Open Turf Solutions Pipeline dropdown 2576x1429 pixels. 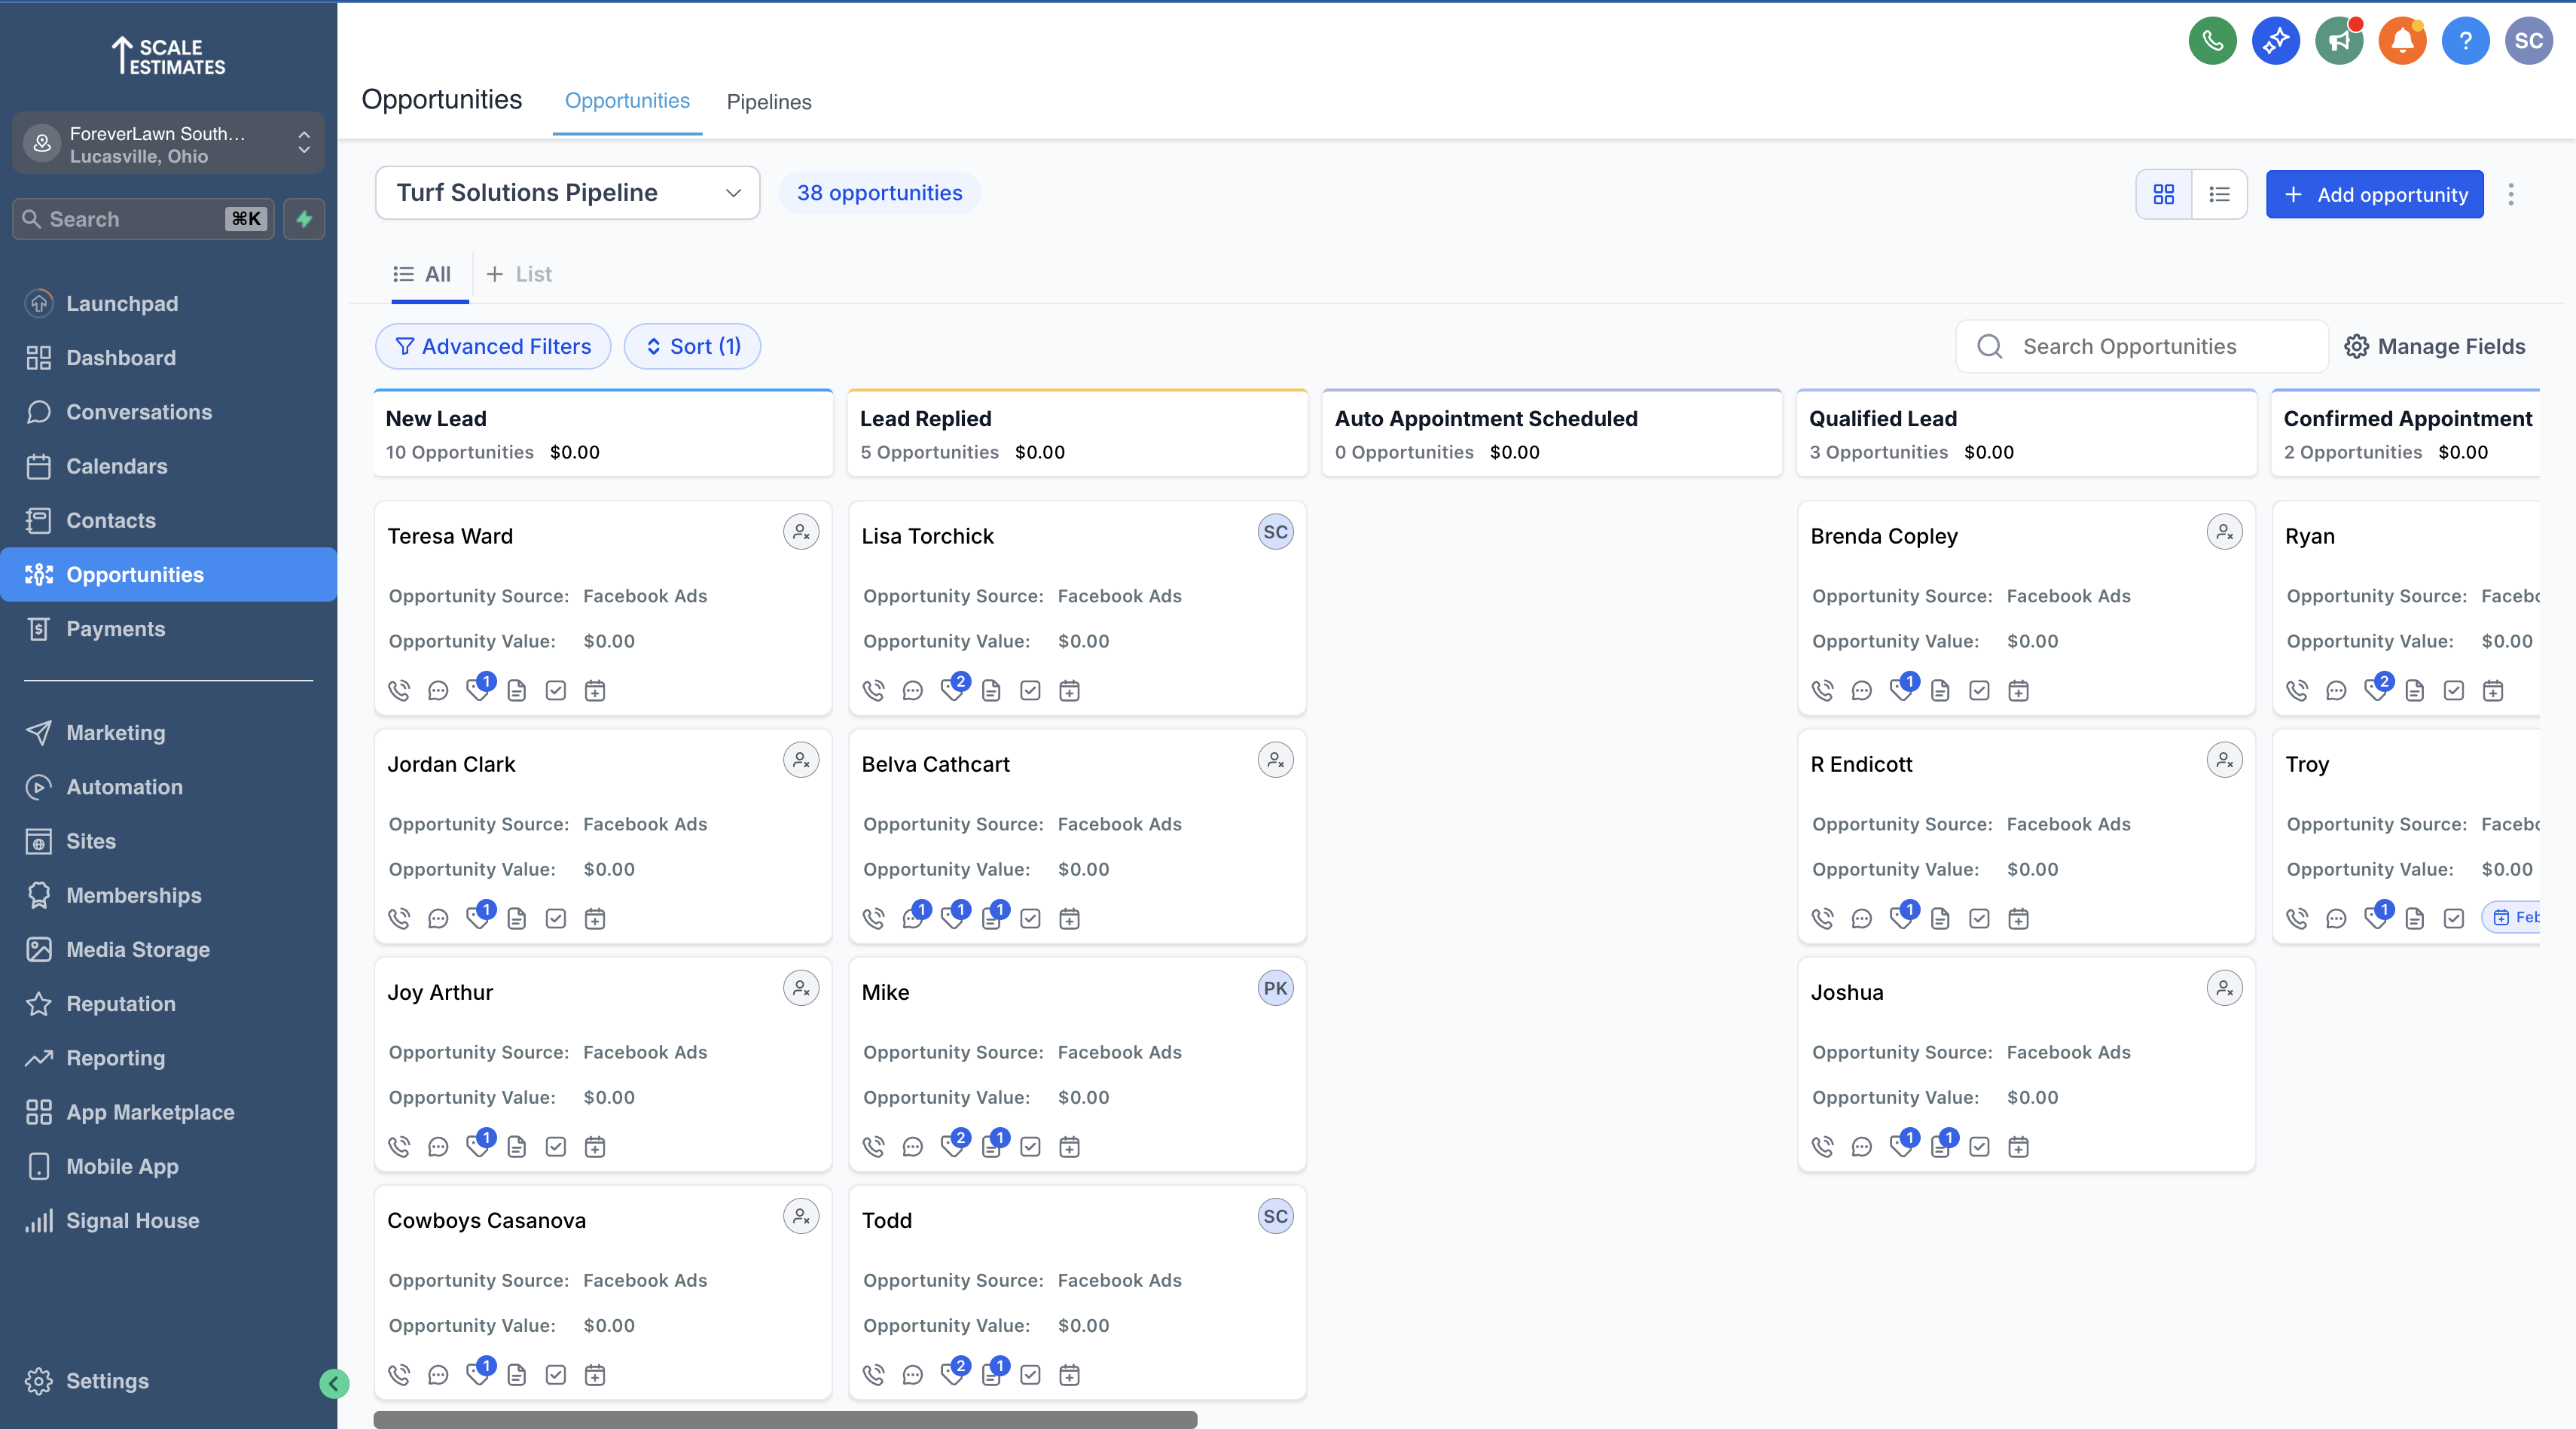(567, 193)
